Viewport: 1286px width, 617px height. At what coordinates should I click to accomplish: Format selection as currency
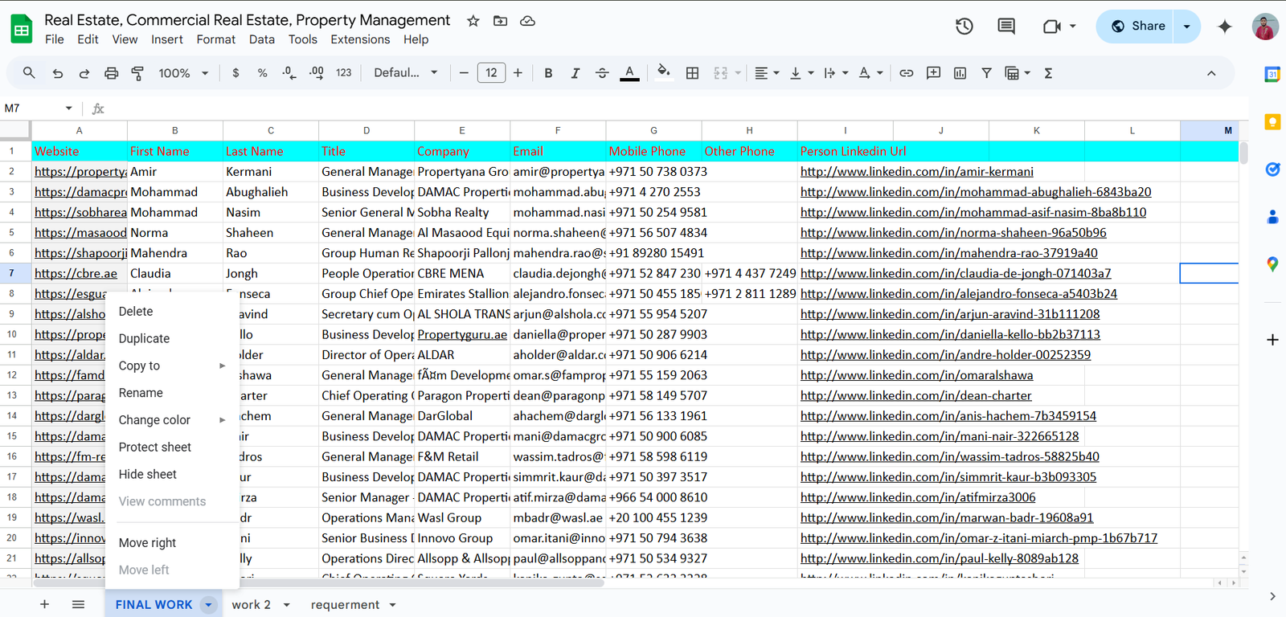point(235,73)
